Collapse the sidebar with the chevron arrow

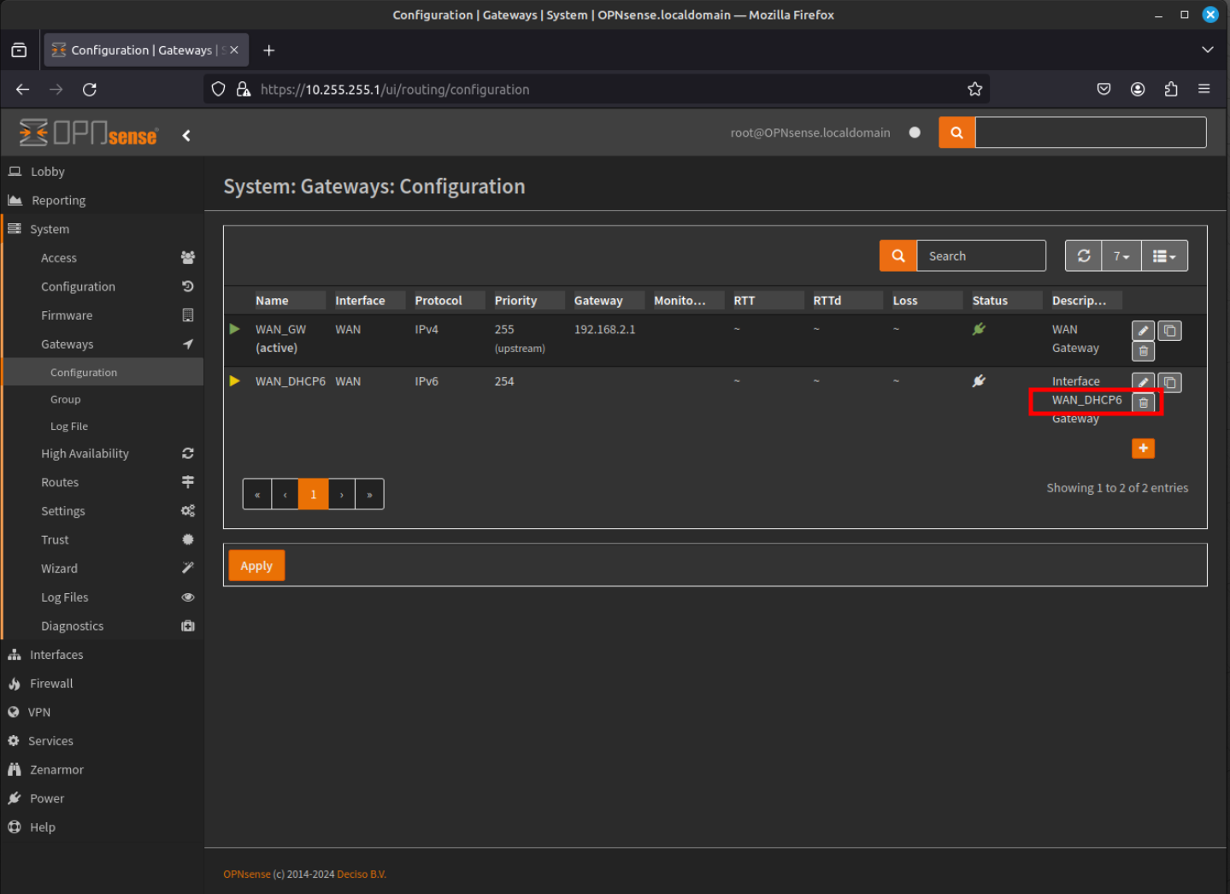pos(186,135)
